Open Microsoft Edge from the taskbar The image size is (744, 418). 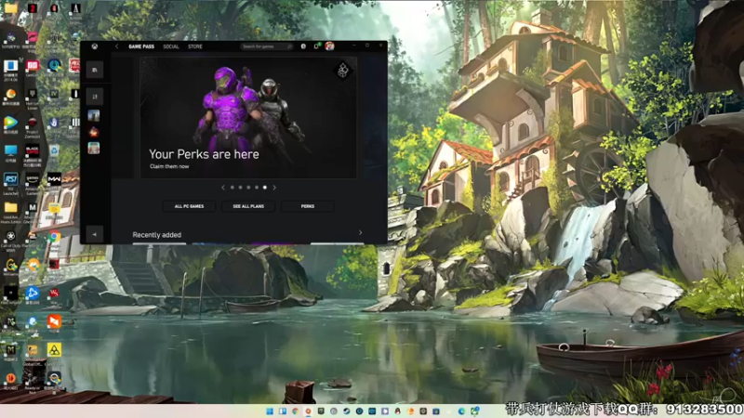pos(461,411)
